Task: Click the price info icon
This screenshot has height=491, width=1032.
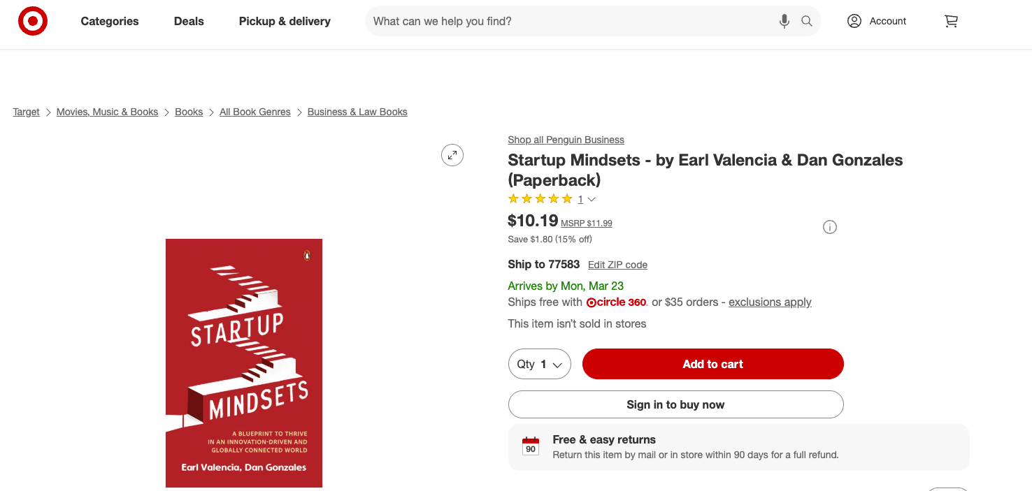Action: click(830, 227)
